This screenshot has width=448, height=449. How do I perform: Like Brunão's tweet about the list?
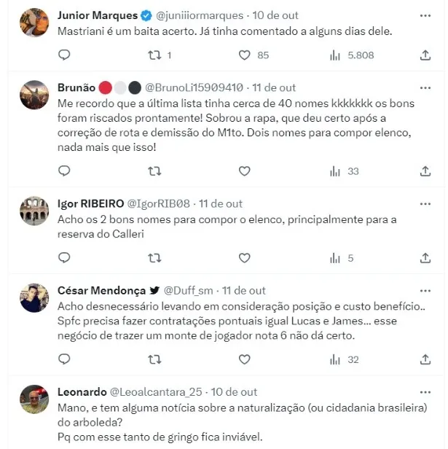(245, 171)
